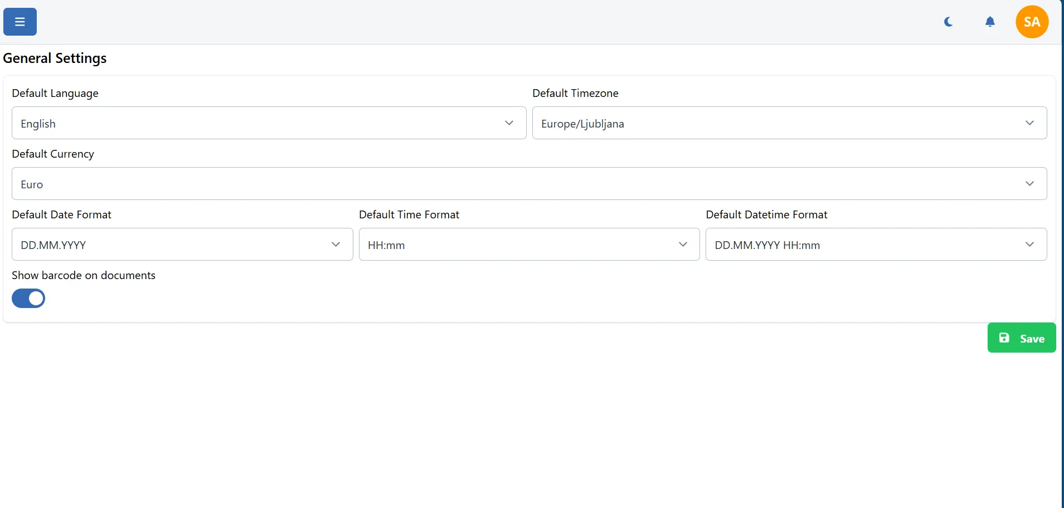Open the Default Currency dropdown

click(x=529, y=184)
